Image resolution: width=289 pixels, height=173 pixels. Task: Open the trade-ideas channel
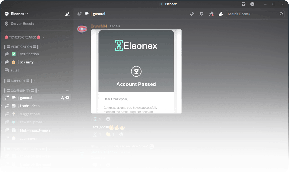tap(37, 106)
